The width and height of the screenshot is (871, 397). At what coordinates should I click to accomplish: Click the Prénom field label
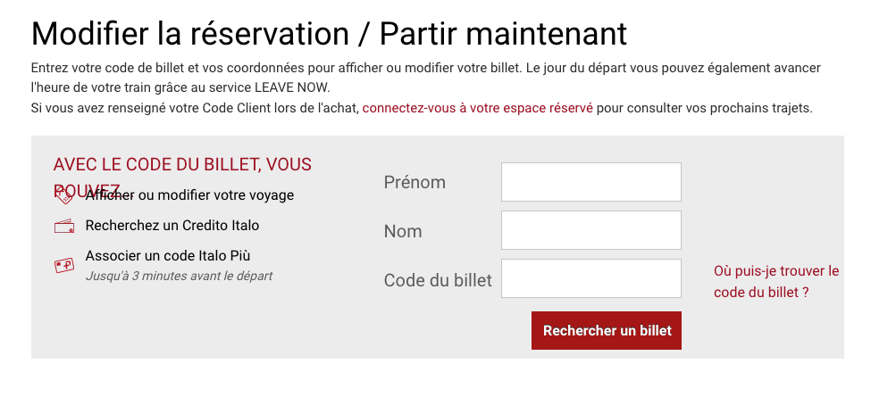pyautogui.click(x=415, y=182)
